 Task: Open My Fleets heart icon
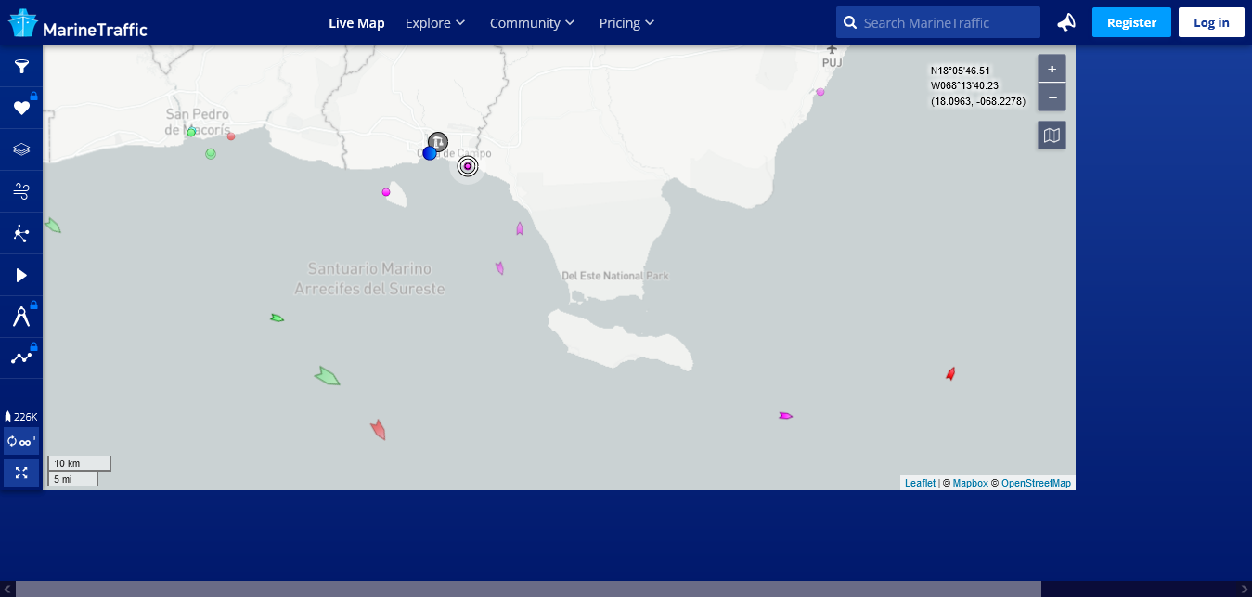(x=21, y=108)
